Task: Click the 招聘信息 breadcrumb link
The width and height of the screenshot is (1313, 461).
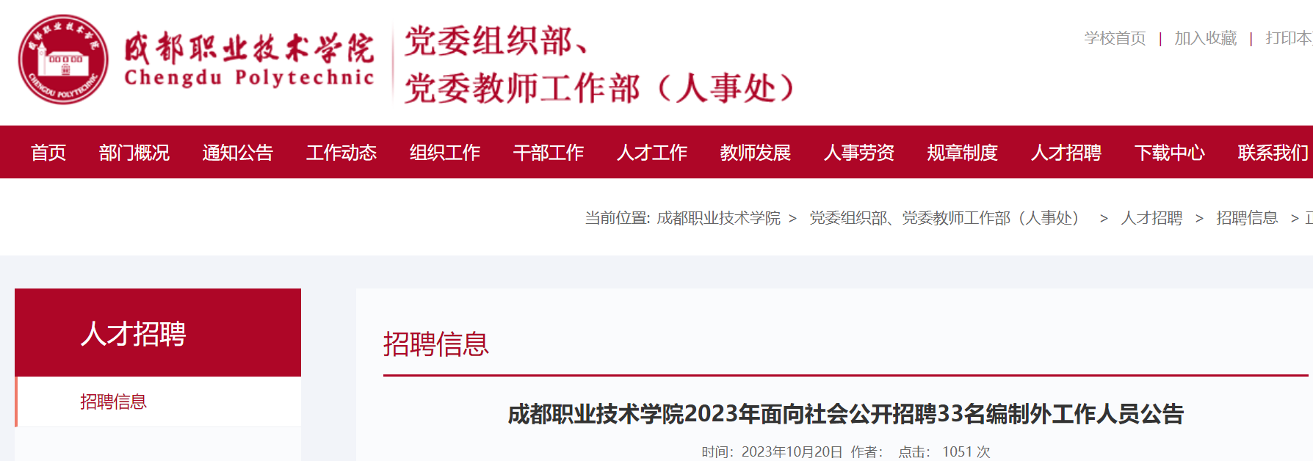Action: (1247, 218)
